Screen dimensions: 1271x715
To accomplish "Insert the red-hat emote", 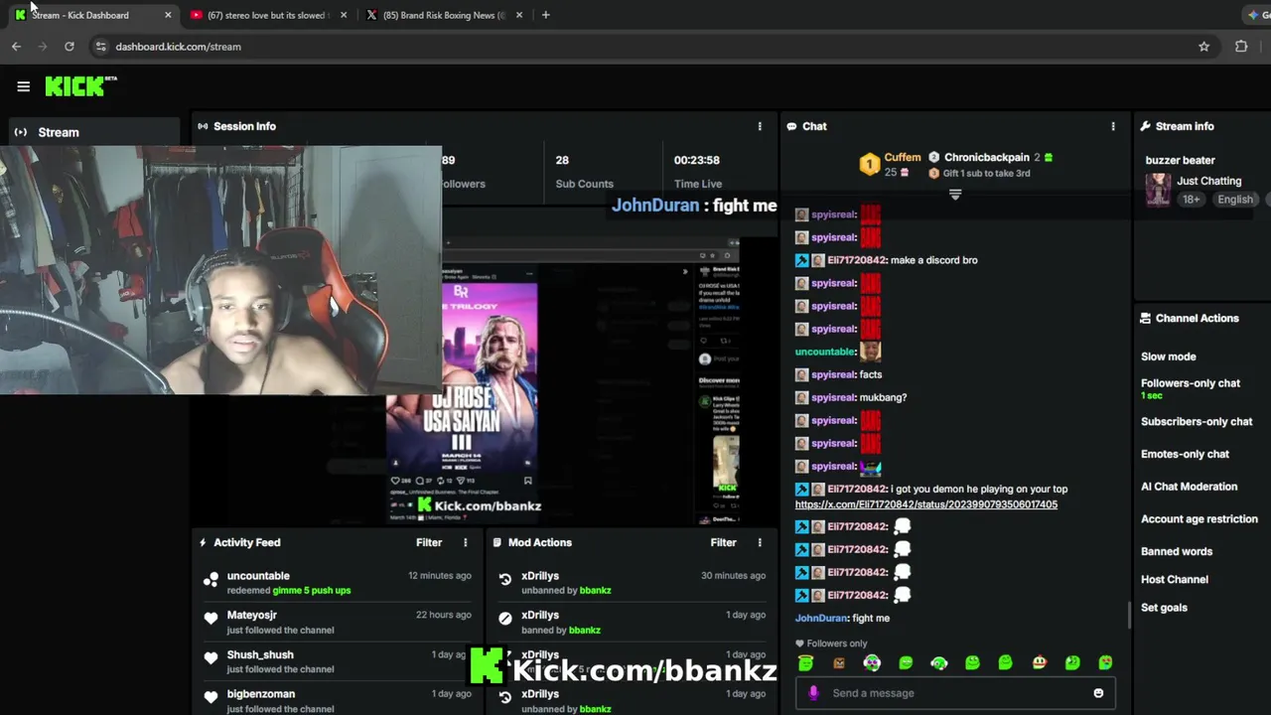I will coord(1040,662).
